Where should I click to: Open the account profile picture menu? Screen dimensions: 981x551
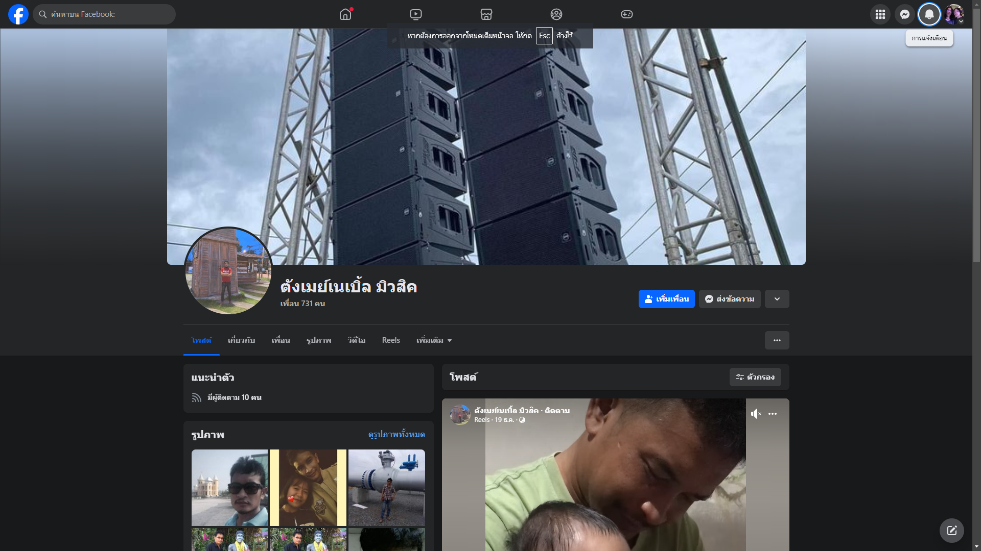coord(954,14)
